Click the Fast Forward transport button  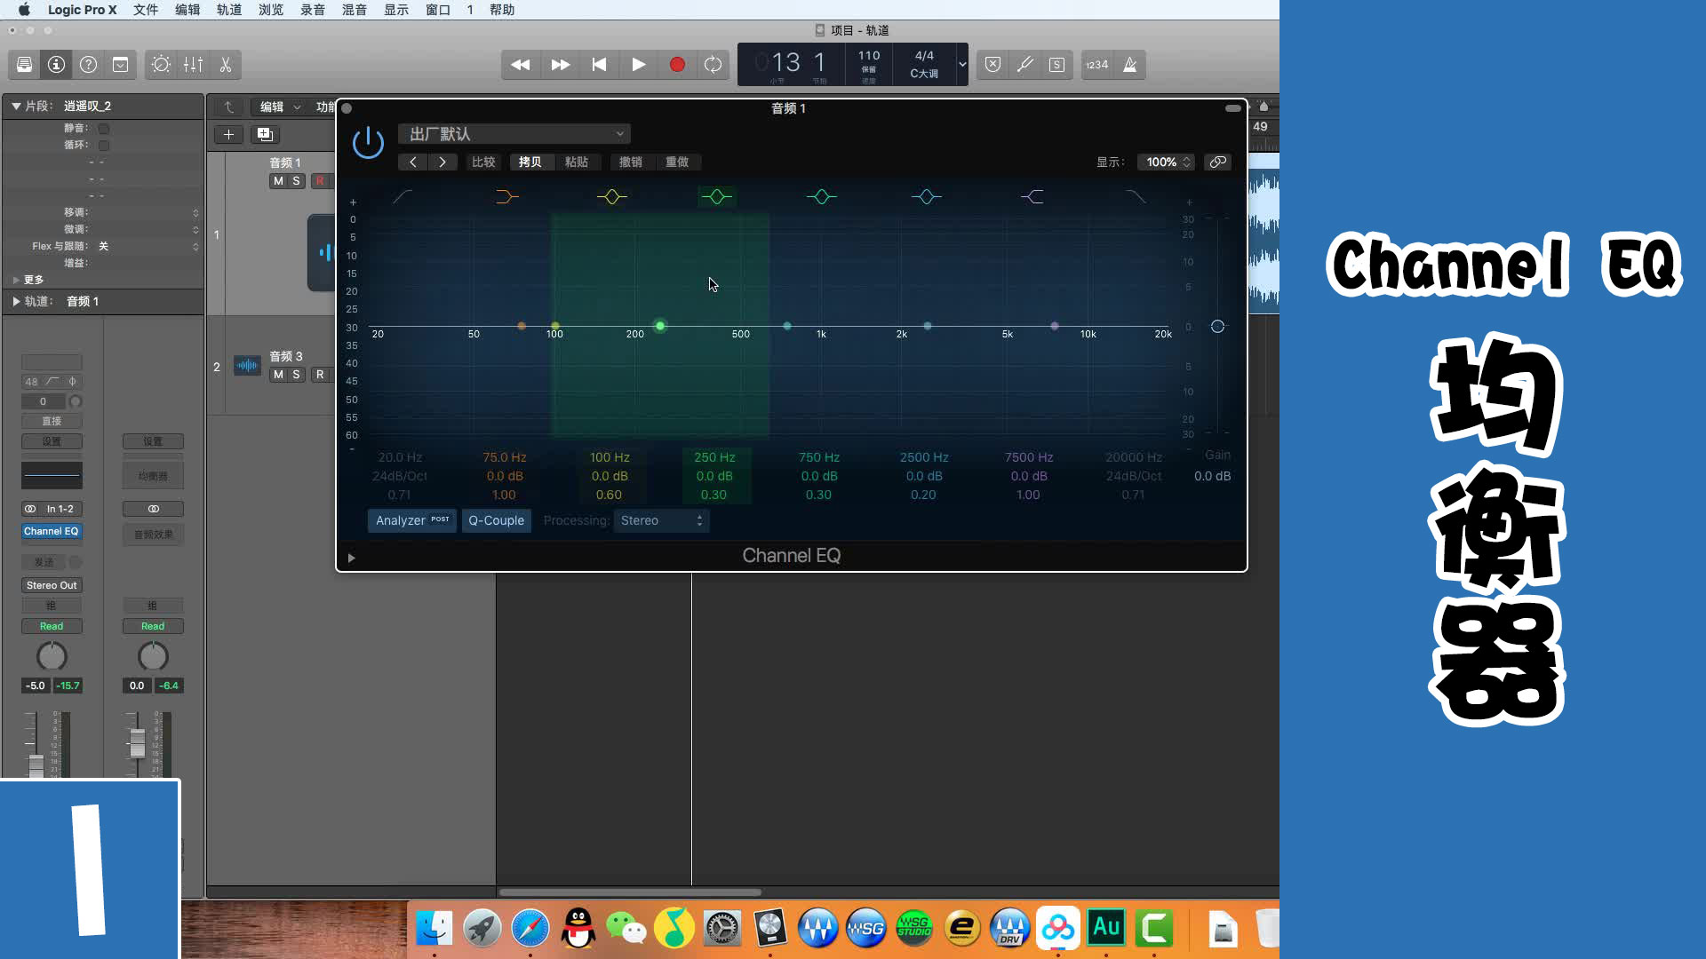tap(560, 65)
